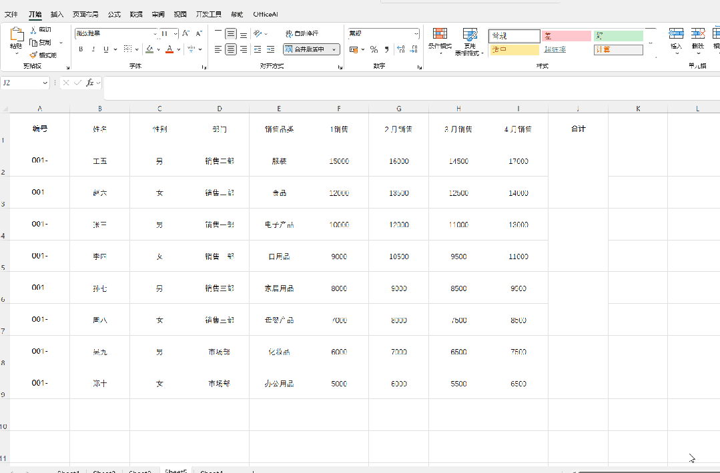Apply the pink Bad (差) cell style
The image size is (720, 473).
566,36
